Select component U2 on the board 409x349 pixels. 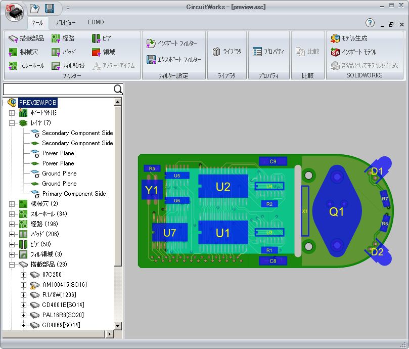223,186
